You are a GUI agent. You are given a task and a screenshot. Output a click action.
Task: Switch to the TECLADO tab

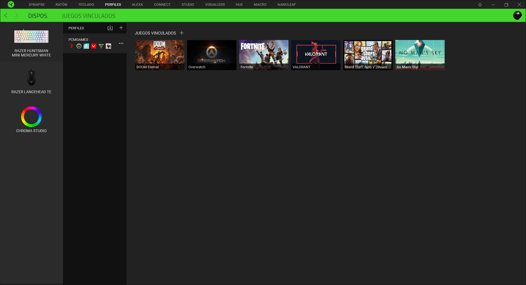point(86,5)
